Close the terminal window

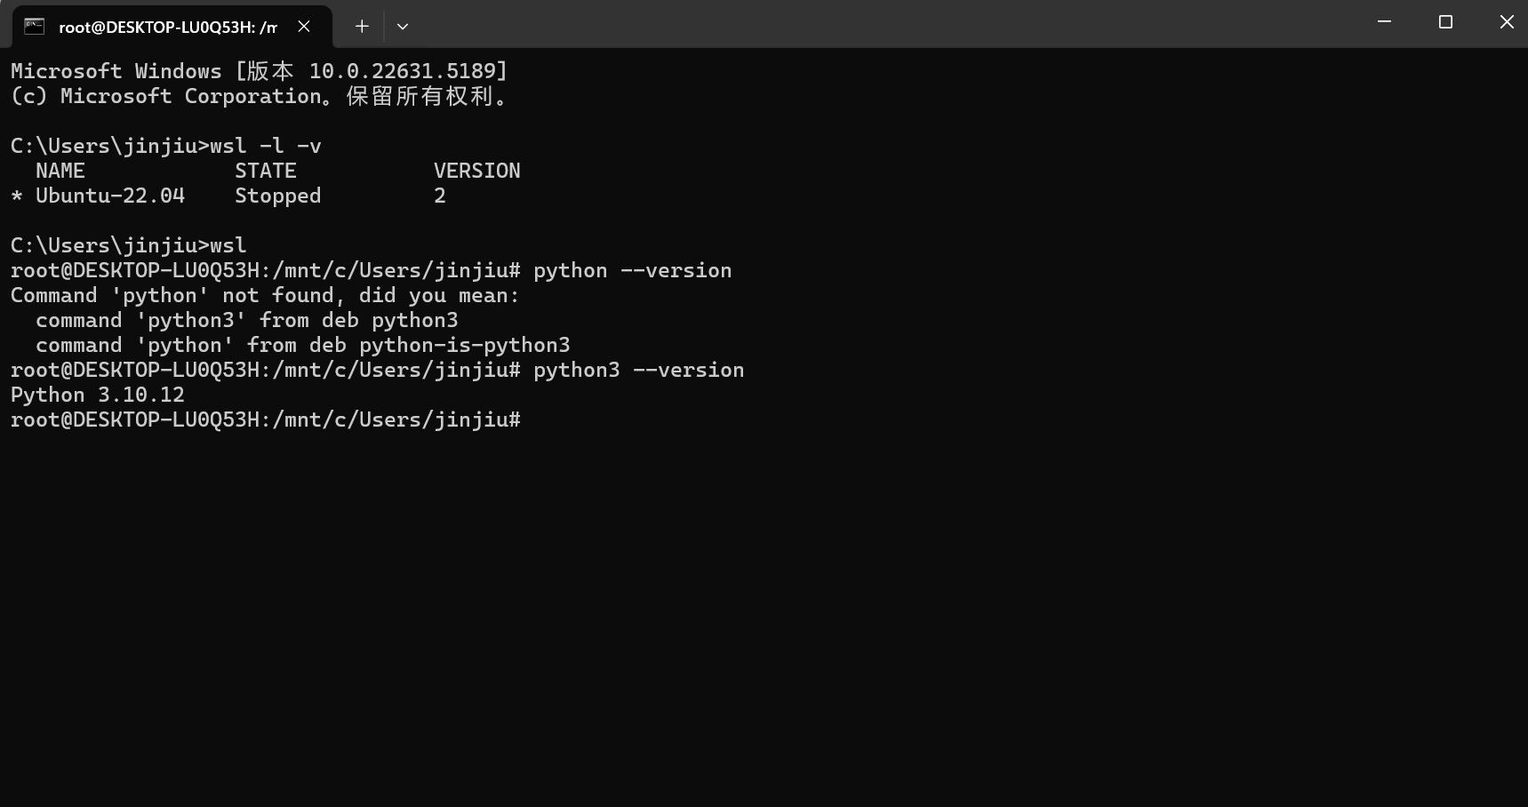[1507, 22]
